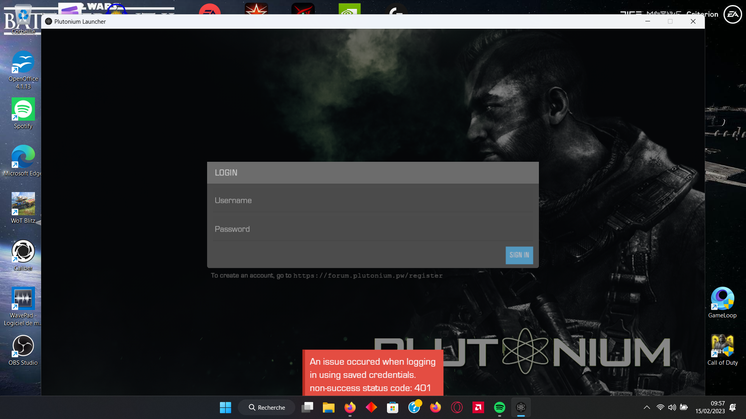The height and width of the screenshot is (419, 746).
Task: Open the battery status icon in the tray
Action: pyautogui.click(x=684, y=407)
